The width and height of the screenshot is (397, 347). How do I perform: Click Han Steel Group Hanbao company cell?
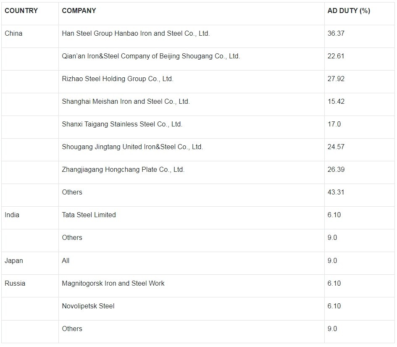[x=136, y=34]
